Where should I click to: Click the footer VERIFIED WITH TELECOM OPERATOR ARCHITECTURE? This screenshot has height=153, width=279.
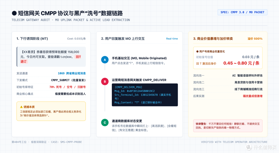234,142
